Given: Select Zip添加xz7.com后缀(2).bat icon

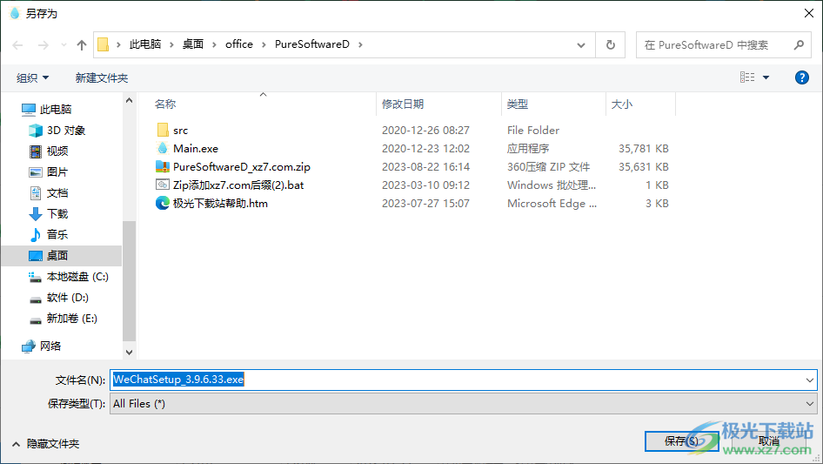Looking at the screenshot, I should [163, 185].
